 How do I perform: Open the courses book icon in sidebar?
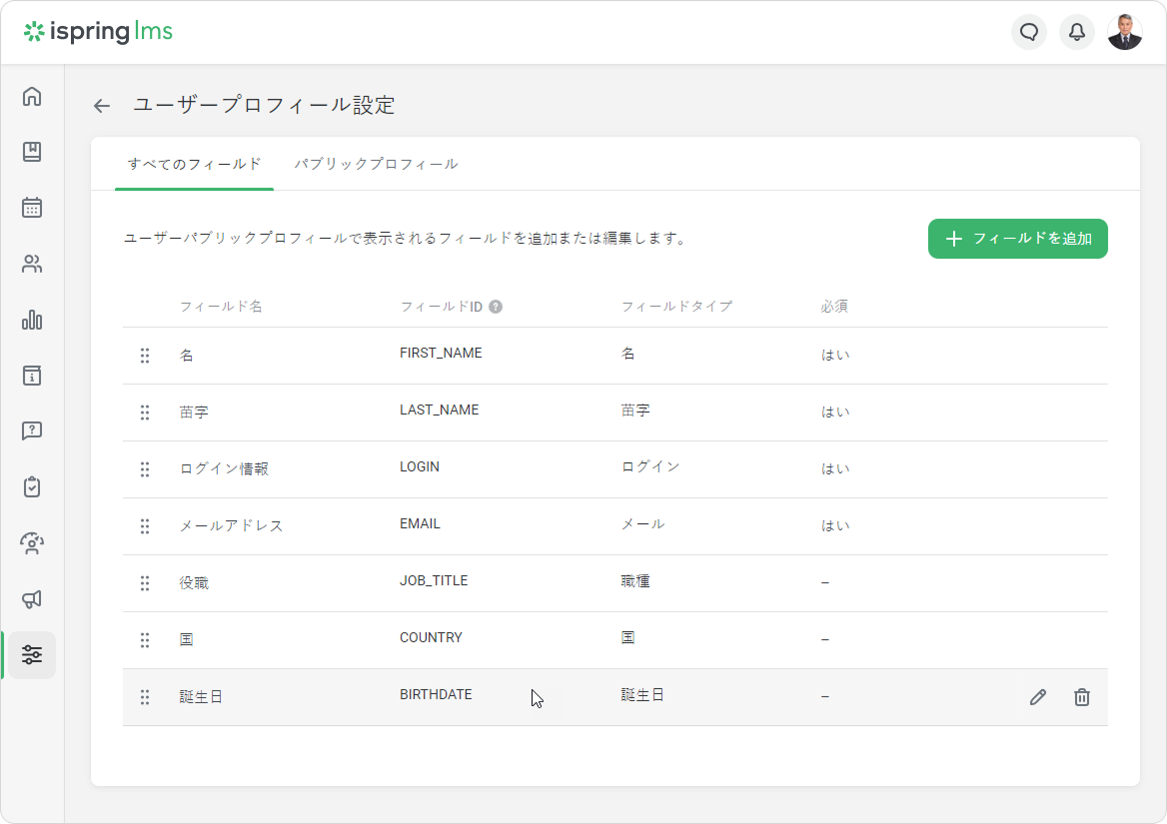pyautogui.click(x=32, y=152)
